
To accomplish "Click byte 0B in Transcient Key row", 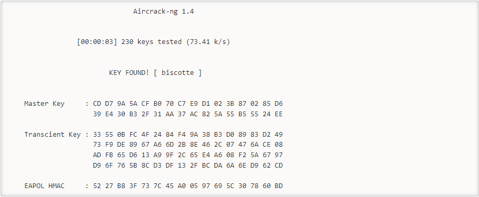I will pos(121,135).
